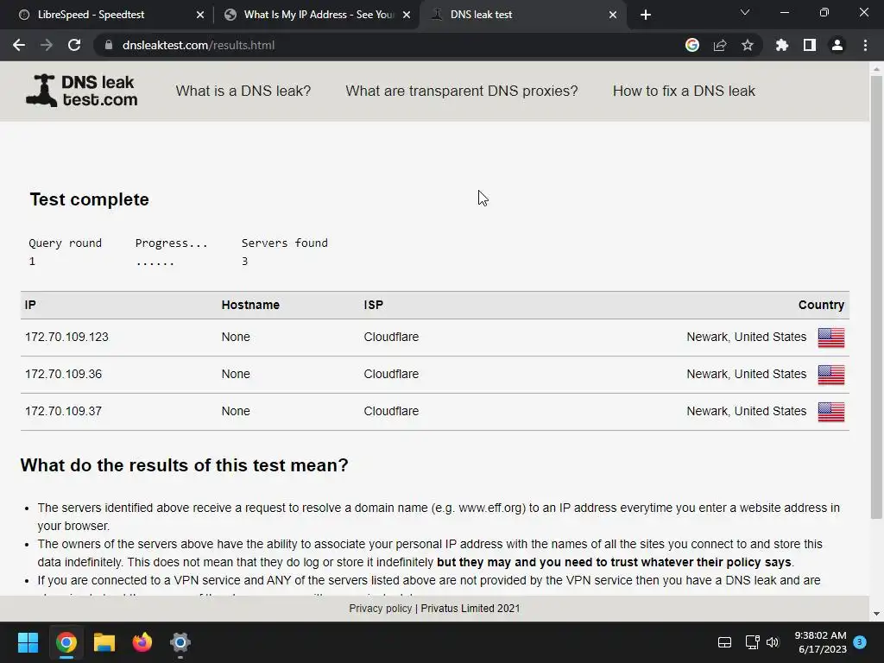Click the US flag in 172.70.109.123 row

click(x=831, y=338)
